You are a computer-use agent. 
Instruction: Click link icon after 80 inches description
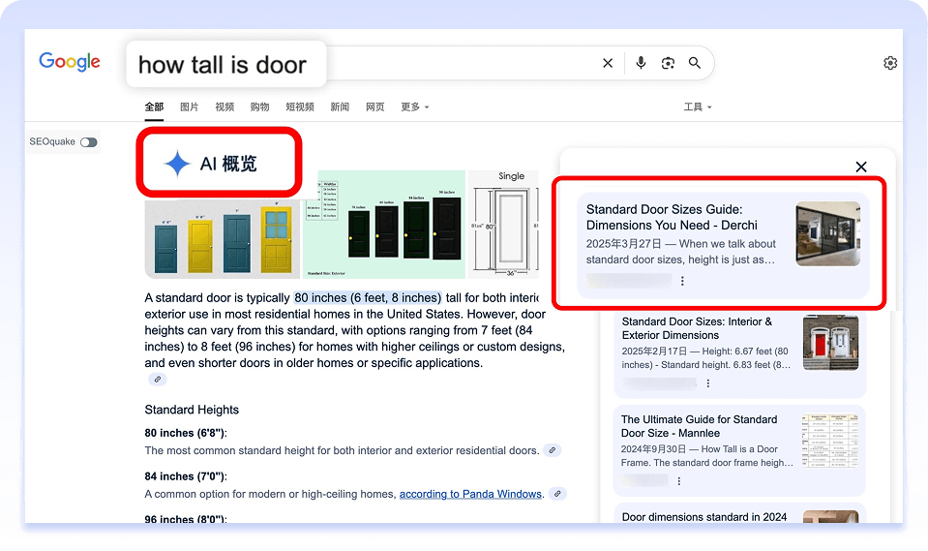coord(552,450)
